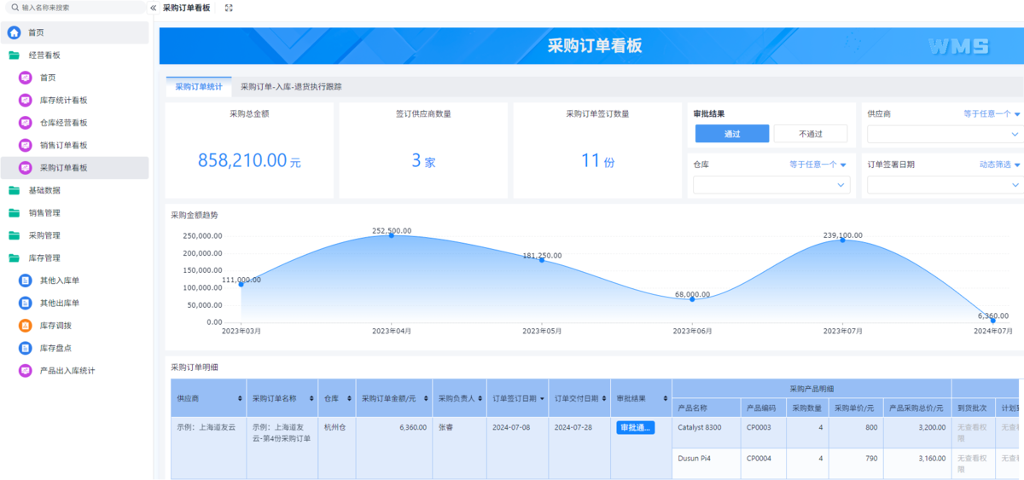
Task: Click the name search input field
Action: coord(77,8)
